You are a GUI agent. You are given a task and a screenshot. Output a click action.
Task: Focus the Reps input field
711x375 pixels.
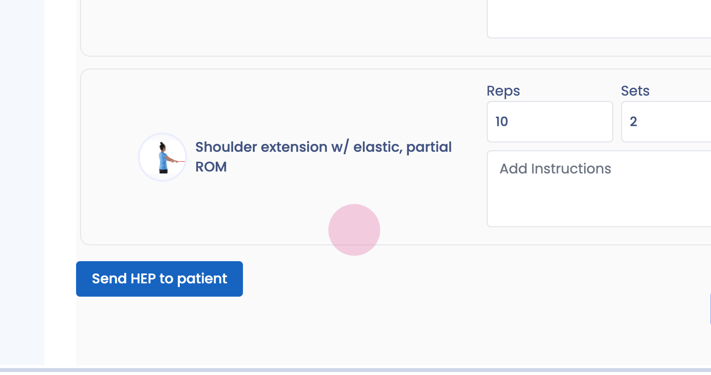[x=550, y=122]
